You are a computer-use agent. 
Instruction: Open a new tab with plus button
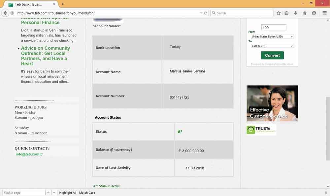[x=63, y=4]
